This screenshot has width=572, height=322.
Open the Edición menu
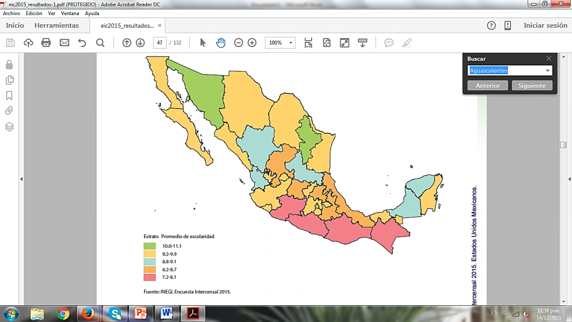(x=34, y=13)
